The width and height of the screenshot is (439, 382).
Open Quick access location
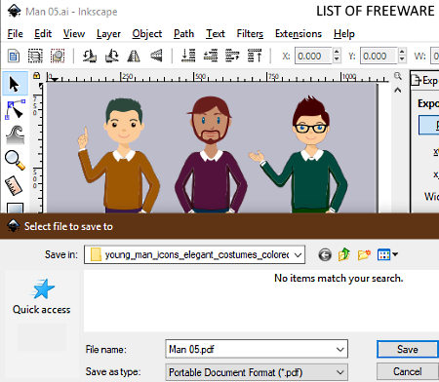[x=42, y=296]
